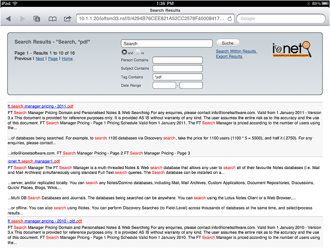
Task: Click the Suche search button
Action: tap(228, 43)
